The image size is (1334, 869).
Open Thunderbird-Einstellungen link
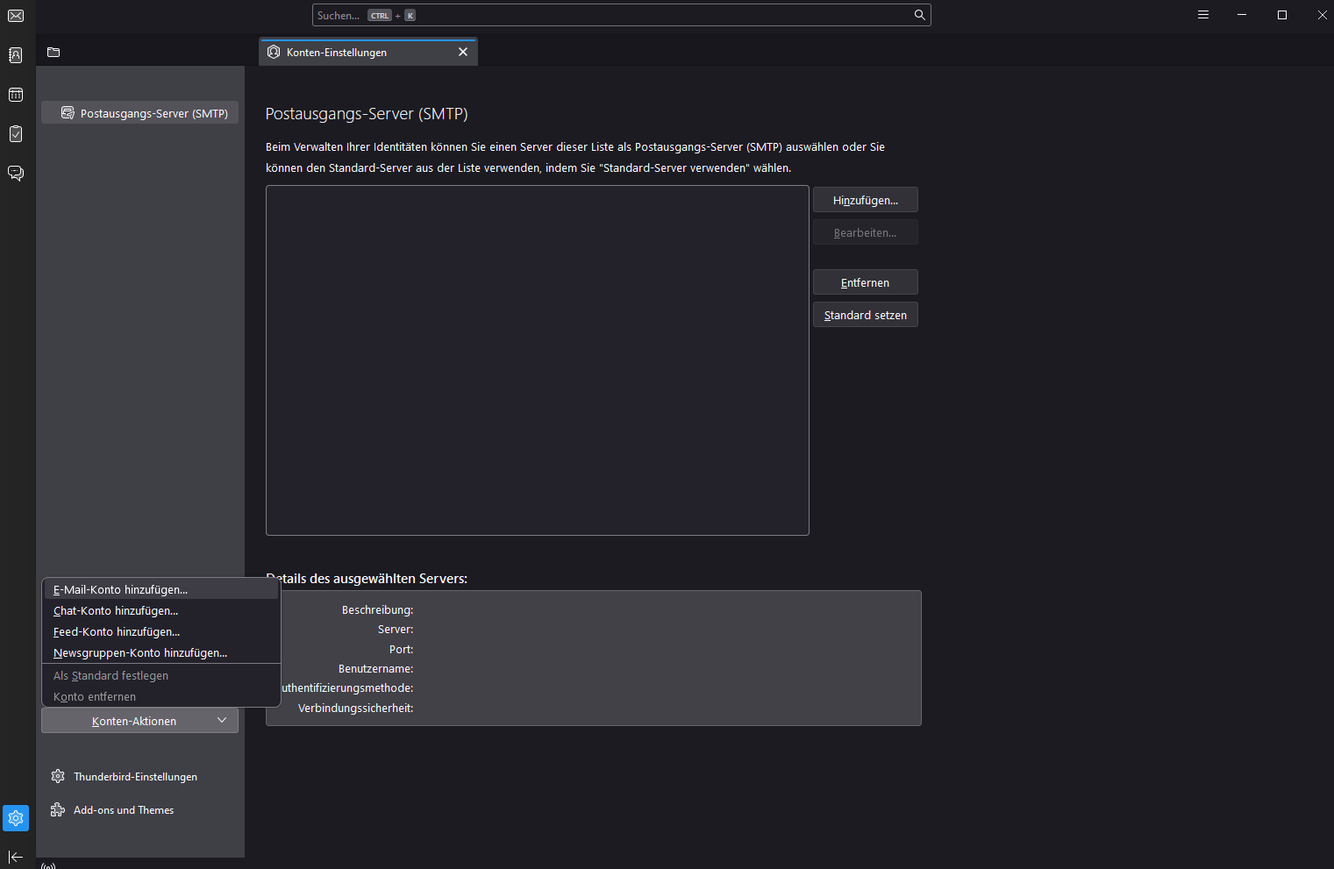coord(135,777)
